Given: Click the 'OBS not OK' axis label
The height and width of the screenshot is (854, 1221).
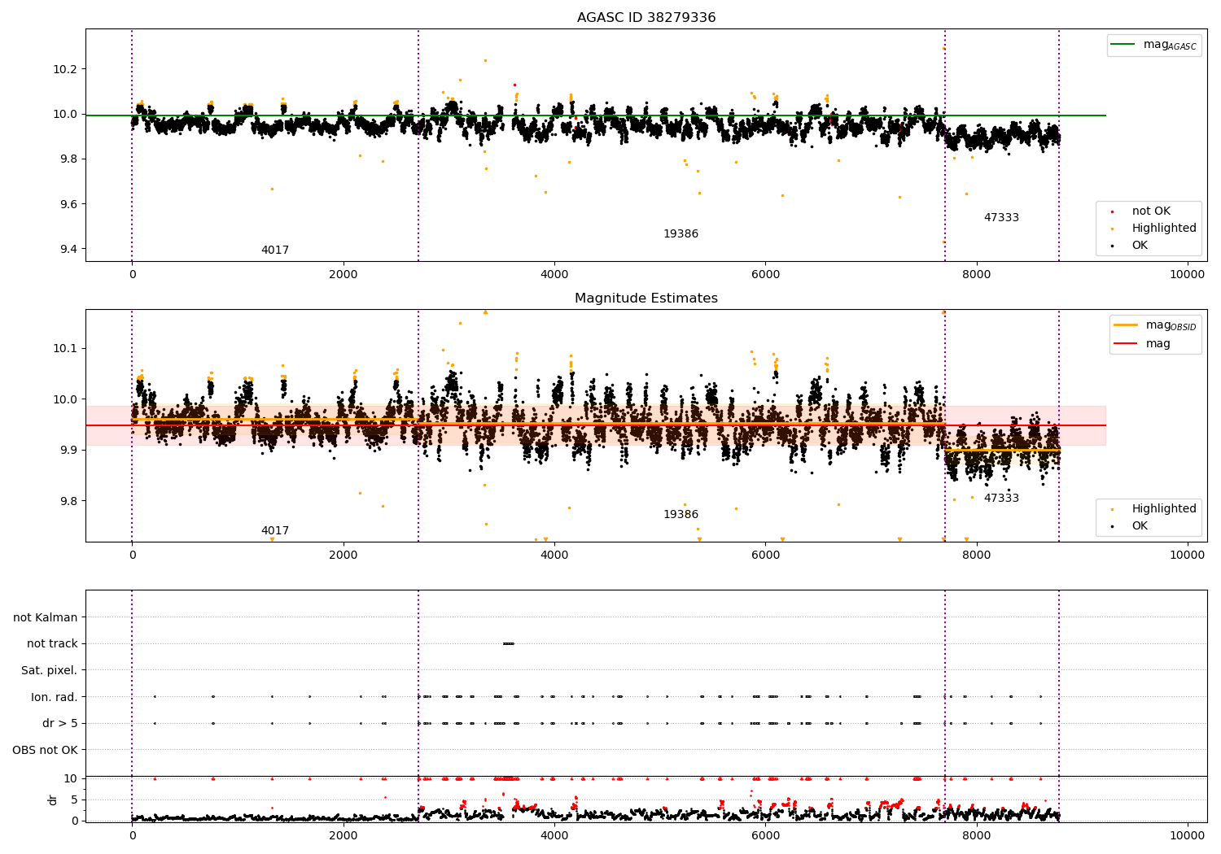Looking at the screenshot, I should tap(46, 750).
